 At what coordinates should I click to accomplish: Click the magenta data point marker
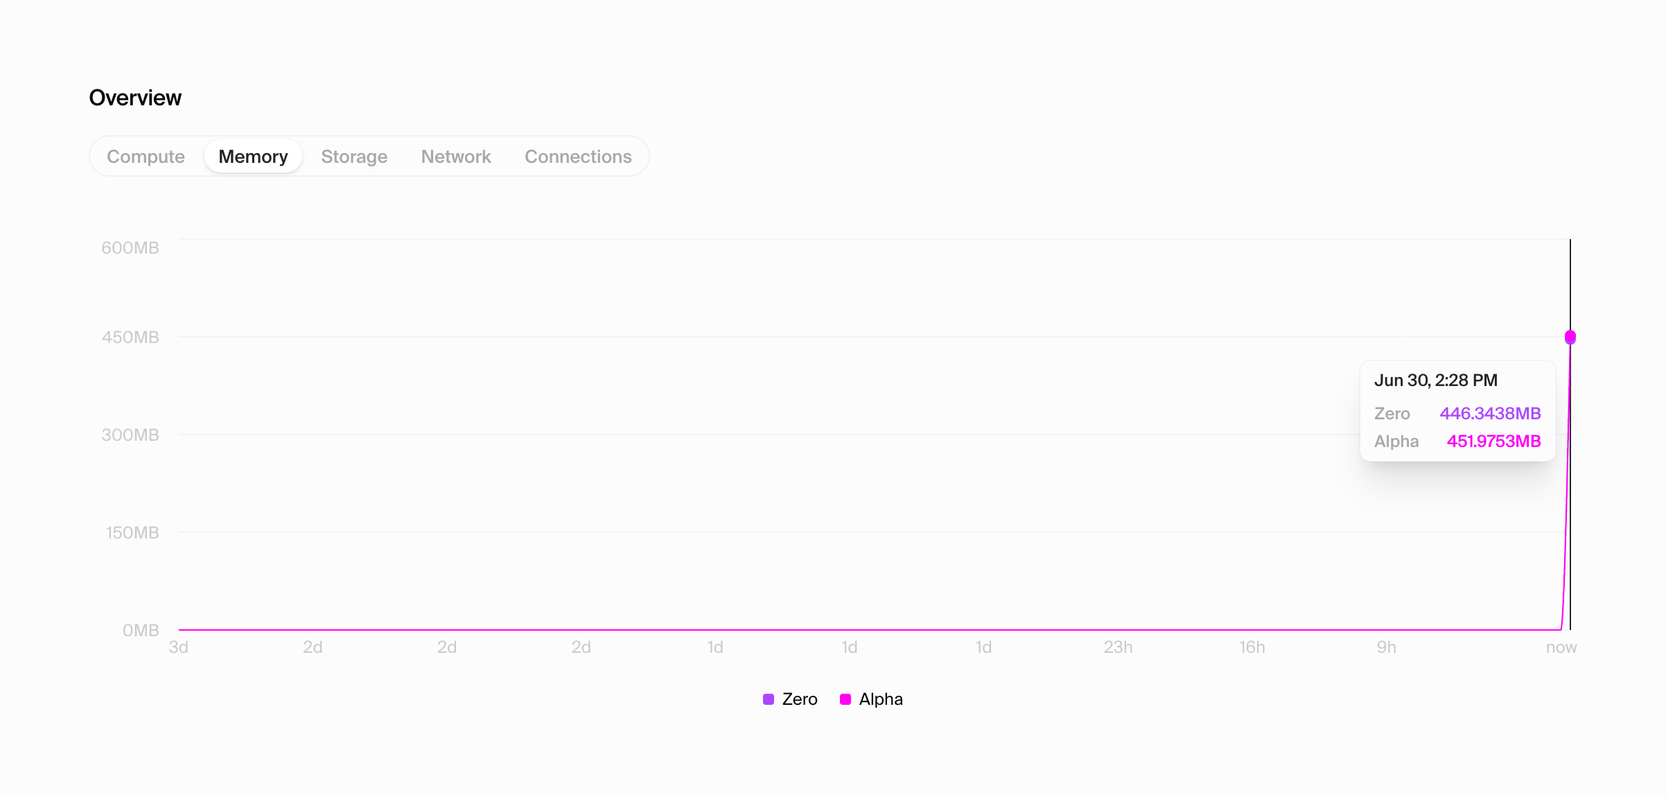pos(1570,337)
